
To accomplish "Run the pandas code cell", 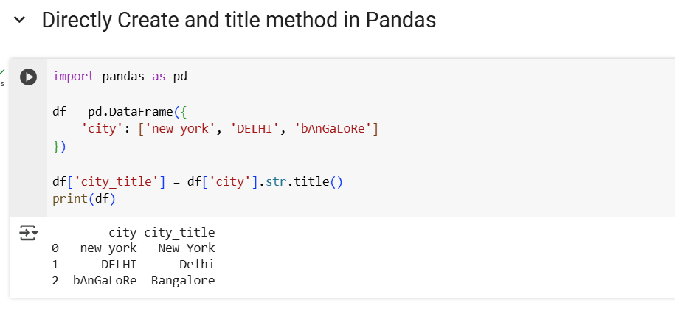I will coord(28,77).
